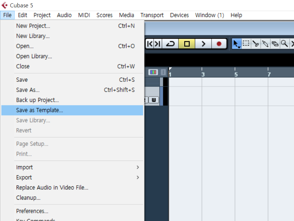Choose Open Library... menu entry
This screenshot has width=294, height=221.
[x=72, y=56]
